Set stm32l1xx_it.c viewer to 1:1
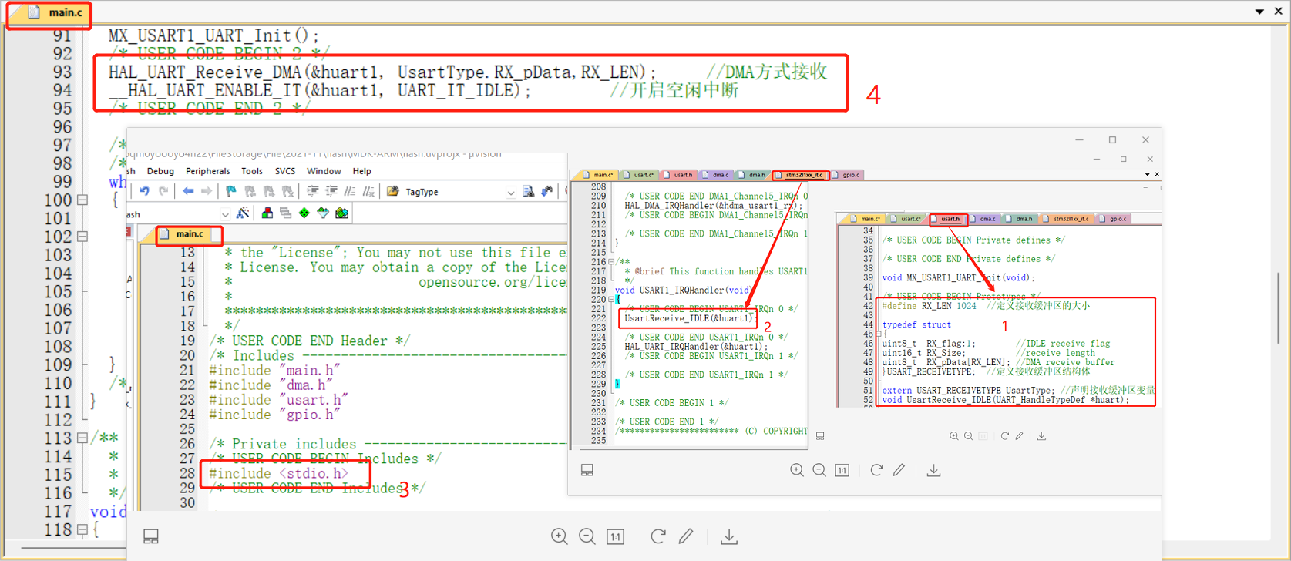This screenshot has width=1291, height=561. pyautogui.click(x=842, y=470)
